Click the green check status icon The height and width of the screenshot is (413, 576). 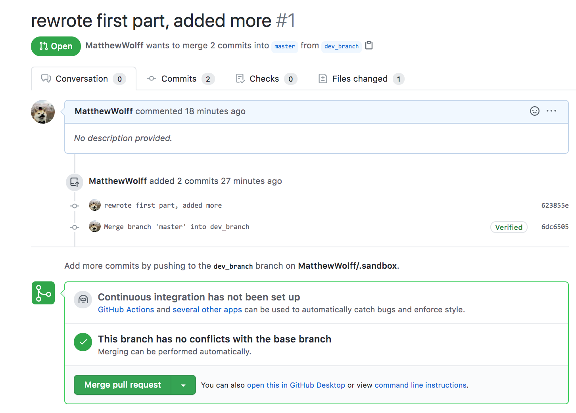pyautogui.click(x=83, y=342)
